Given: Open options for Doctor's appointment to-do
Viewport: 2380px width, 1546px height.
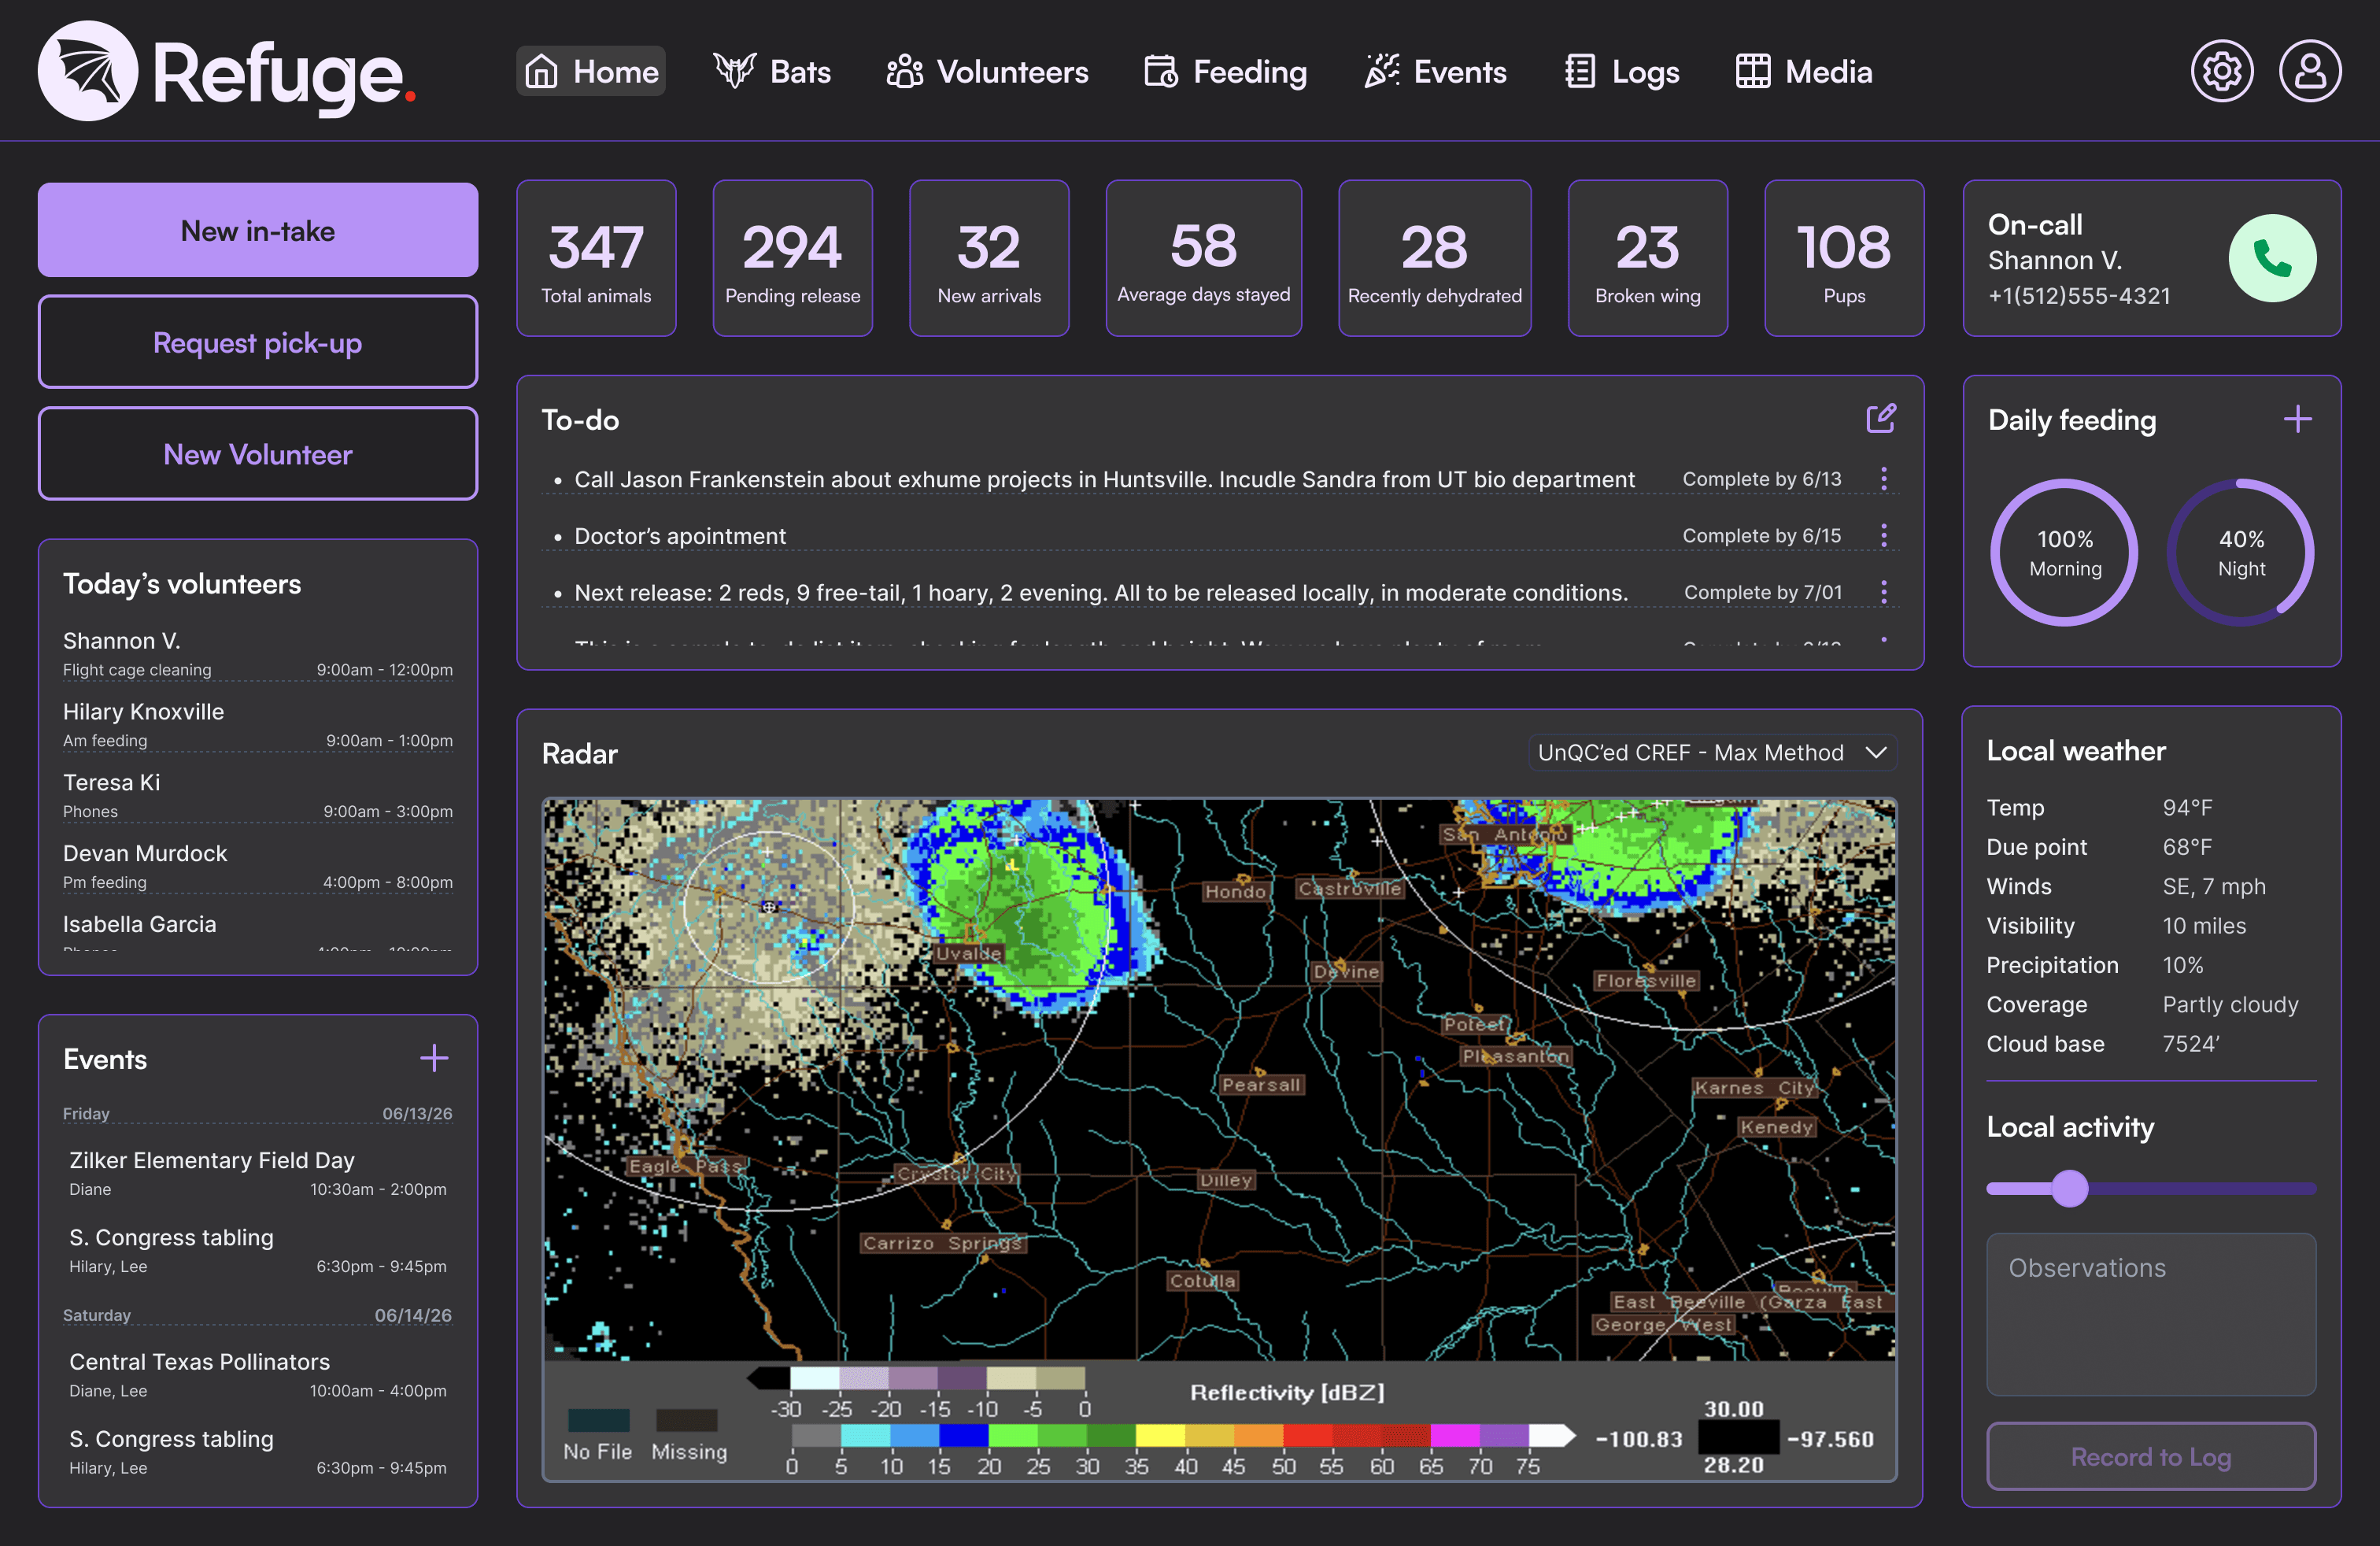Looking at the screenshot, I should 1884,536.
